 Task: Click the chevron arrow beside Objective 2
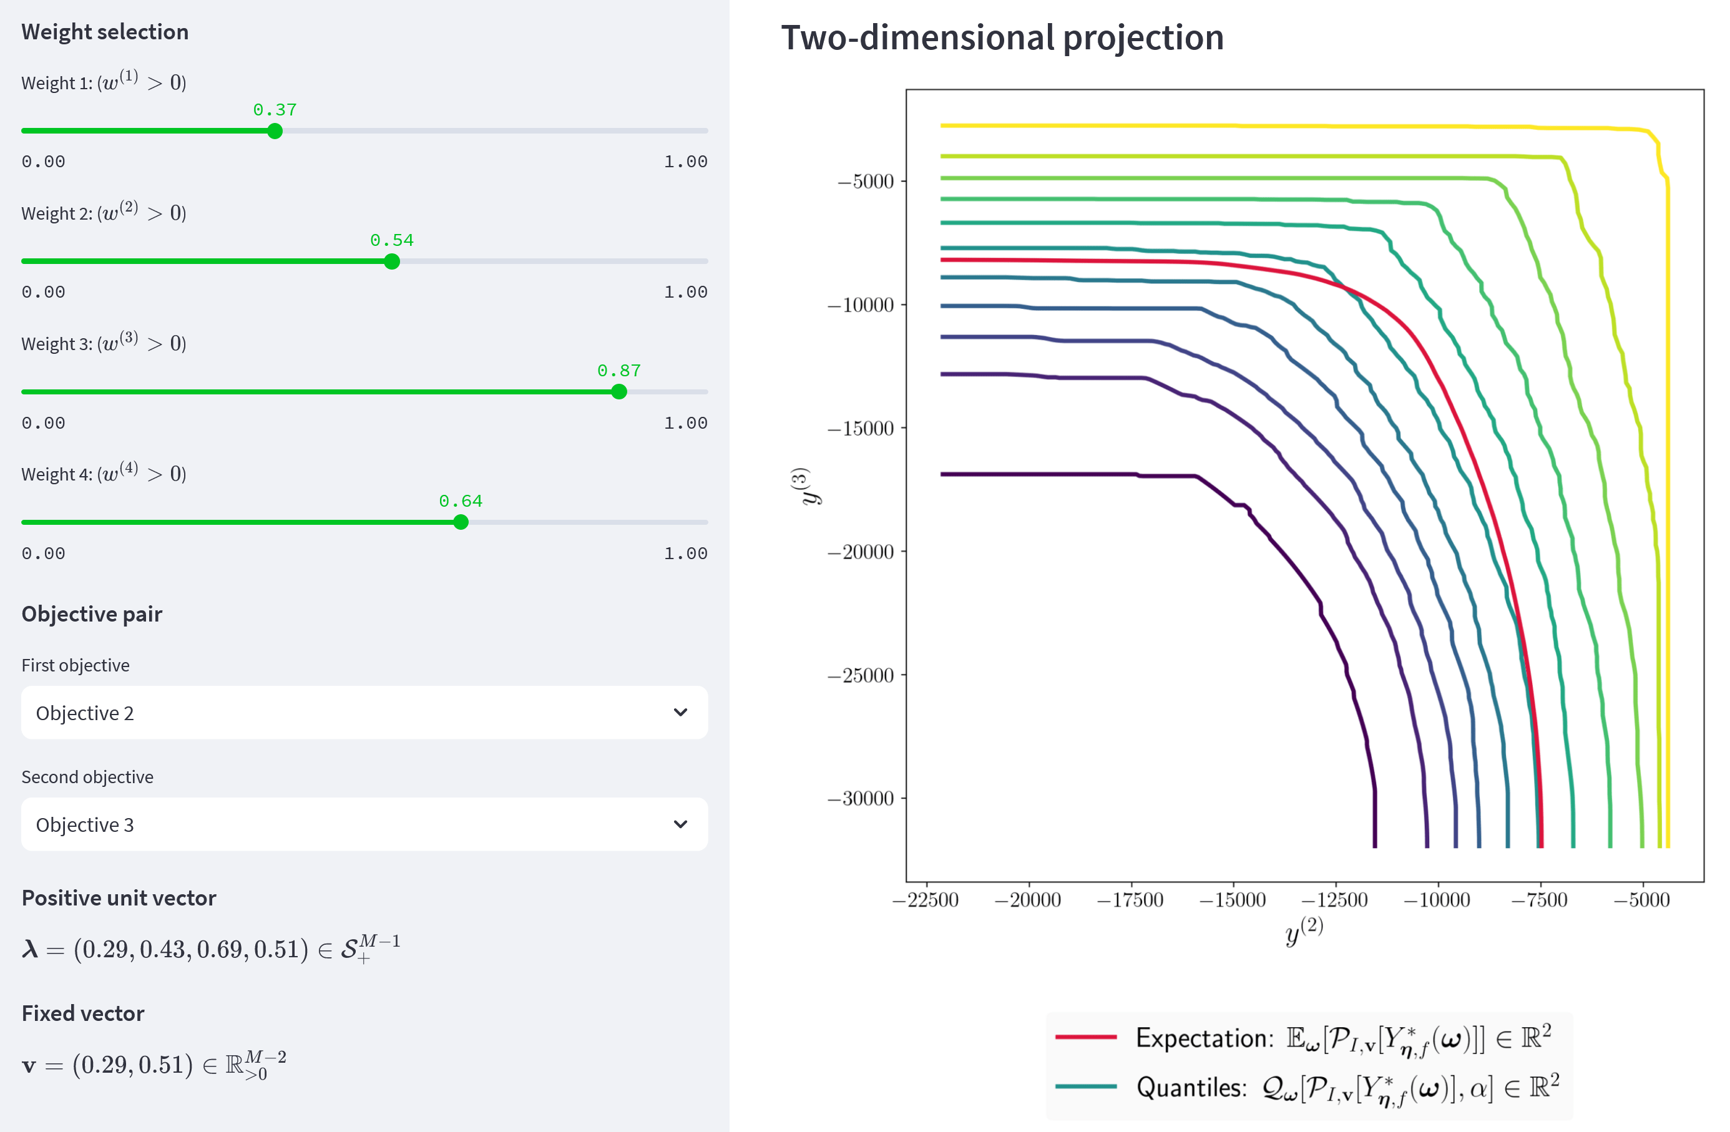coord(680,713)
